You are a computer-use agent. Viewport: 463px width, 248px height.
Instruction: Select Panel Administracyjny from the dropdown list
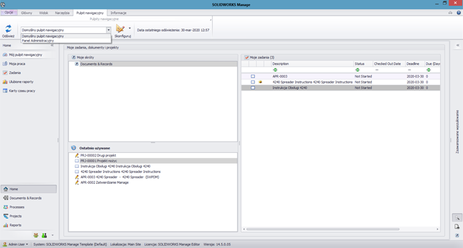click(x=38, y=41)
